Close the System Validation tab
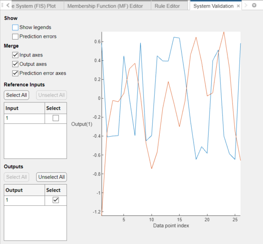Screen dimensions: 263x244 pyautogui.click(x=238, y=6)
